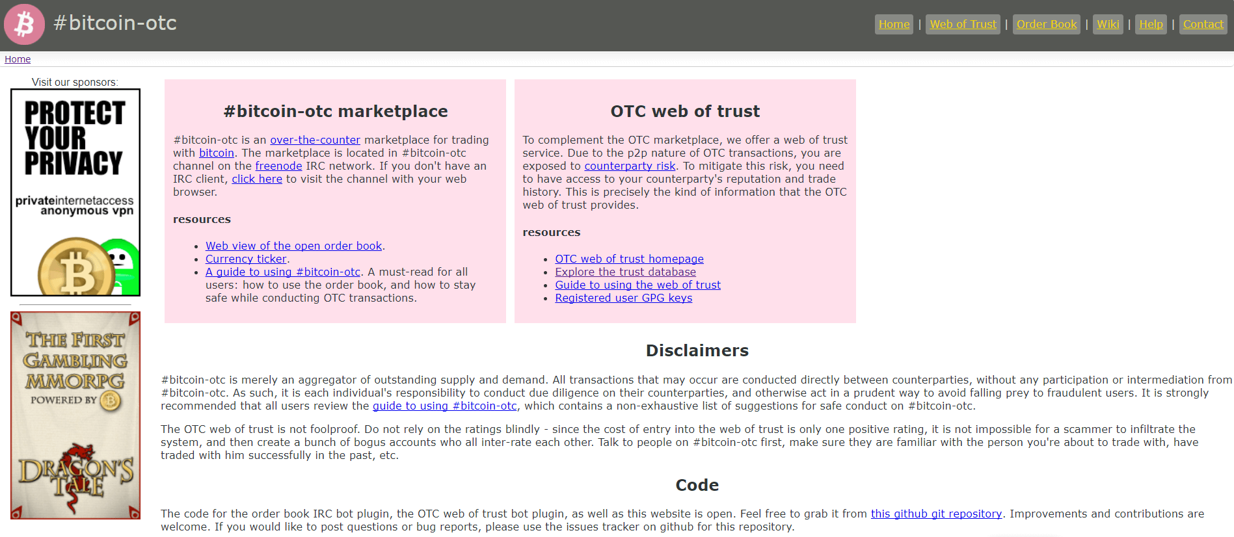Open the freenode link

pyautogui.click(x=278, y=166)
